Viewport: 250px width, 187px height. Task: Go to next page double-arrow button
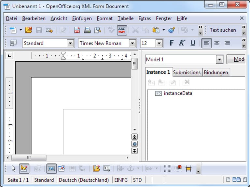[x=134, y=151]
